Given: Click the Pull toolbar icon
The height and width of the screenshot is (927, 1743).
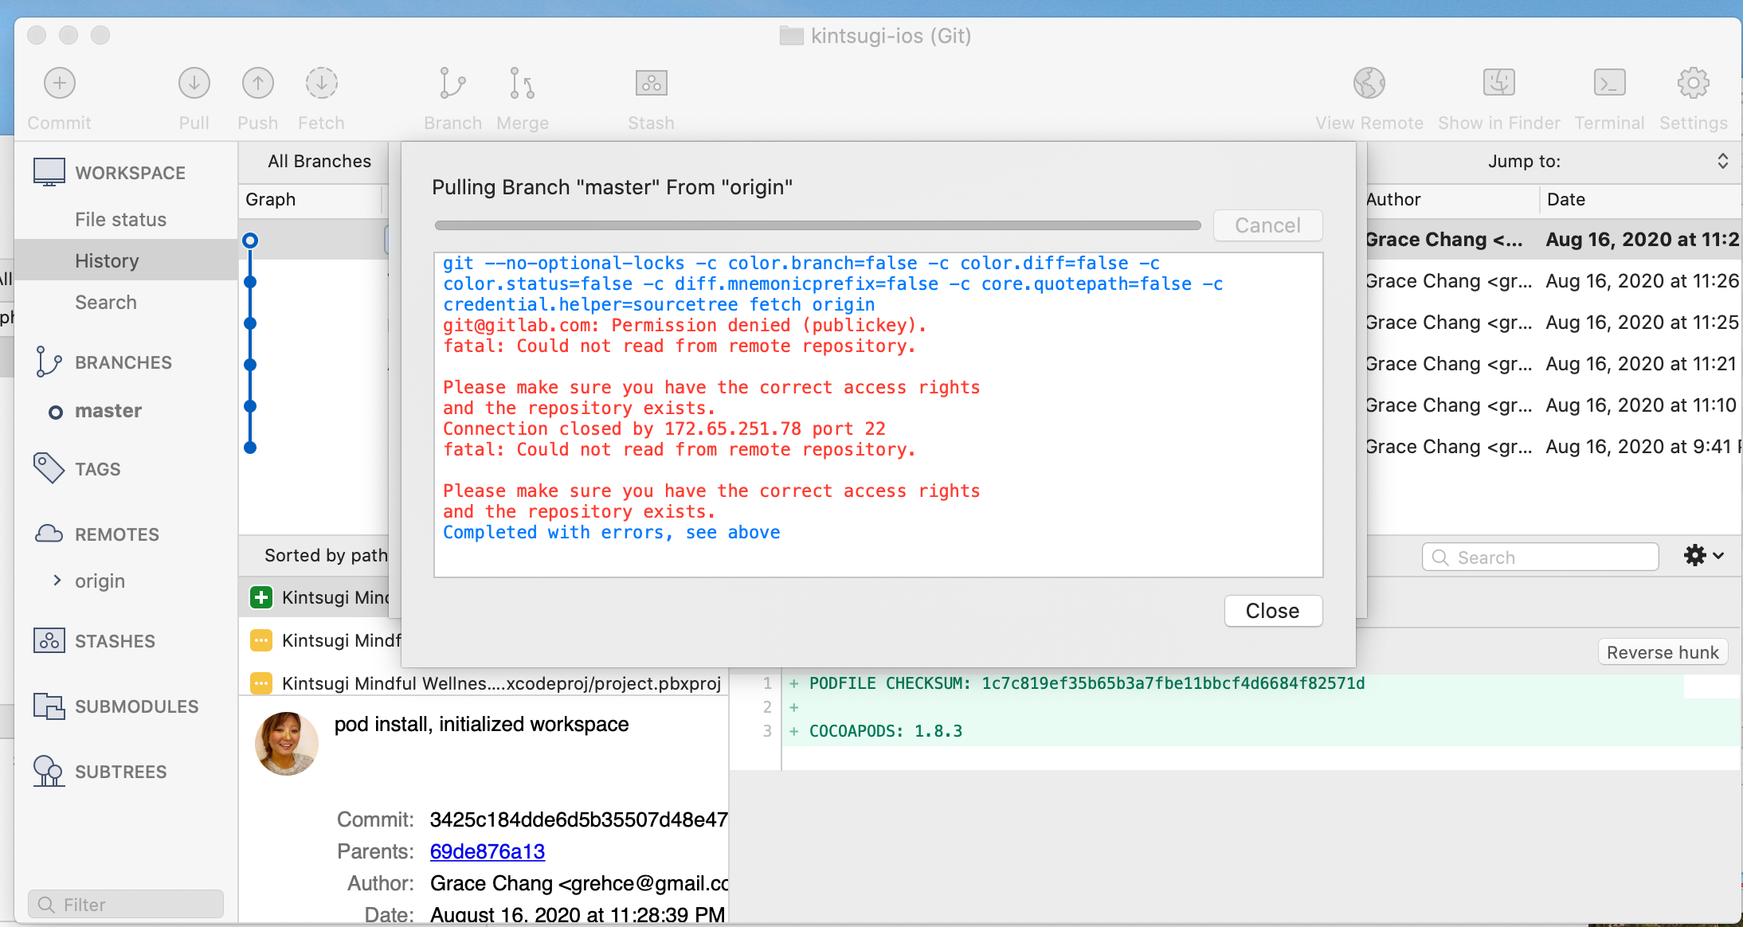Looking at the screenshot, I should (194, 84).
